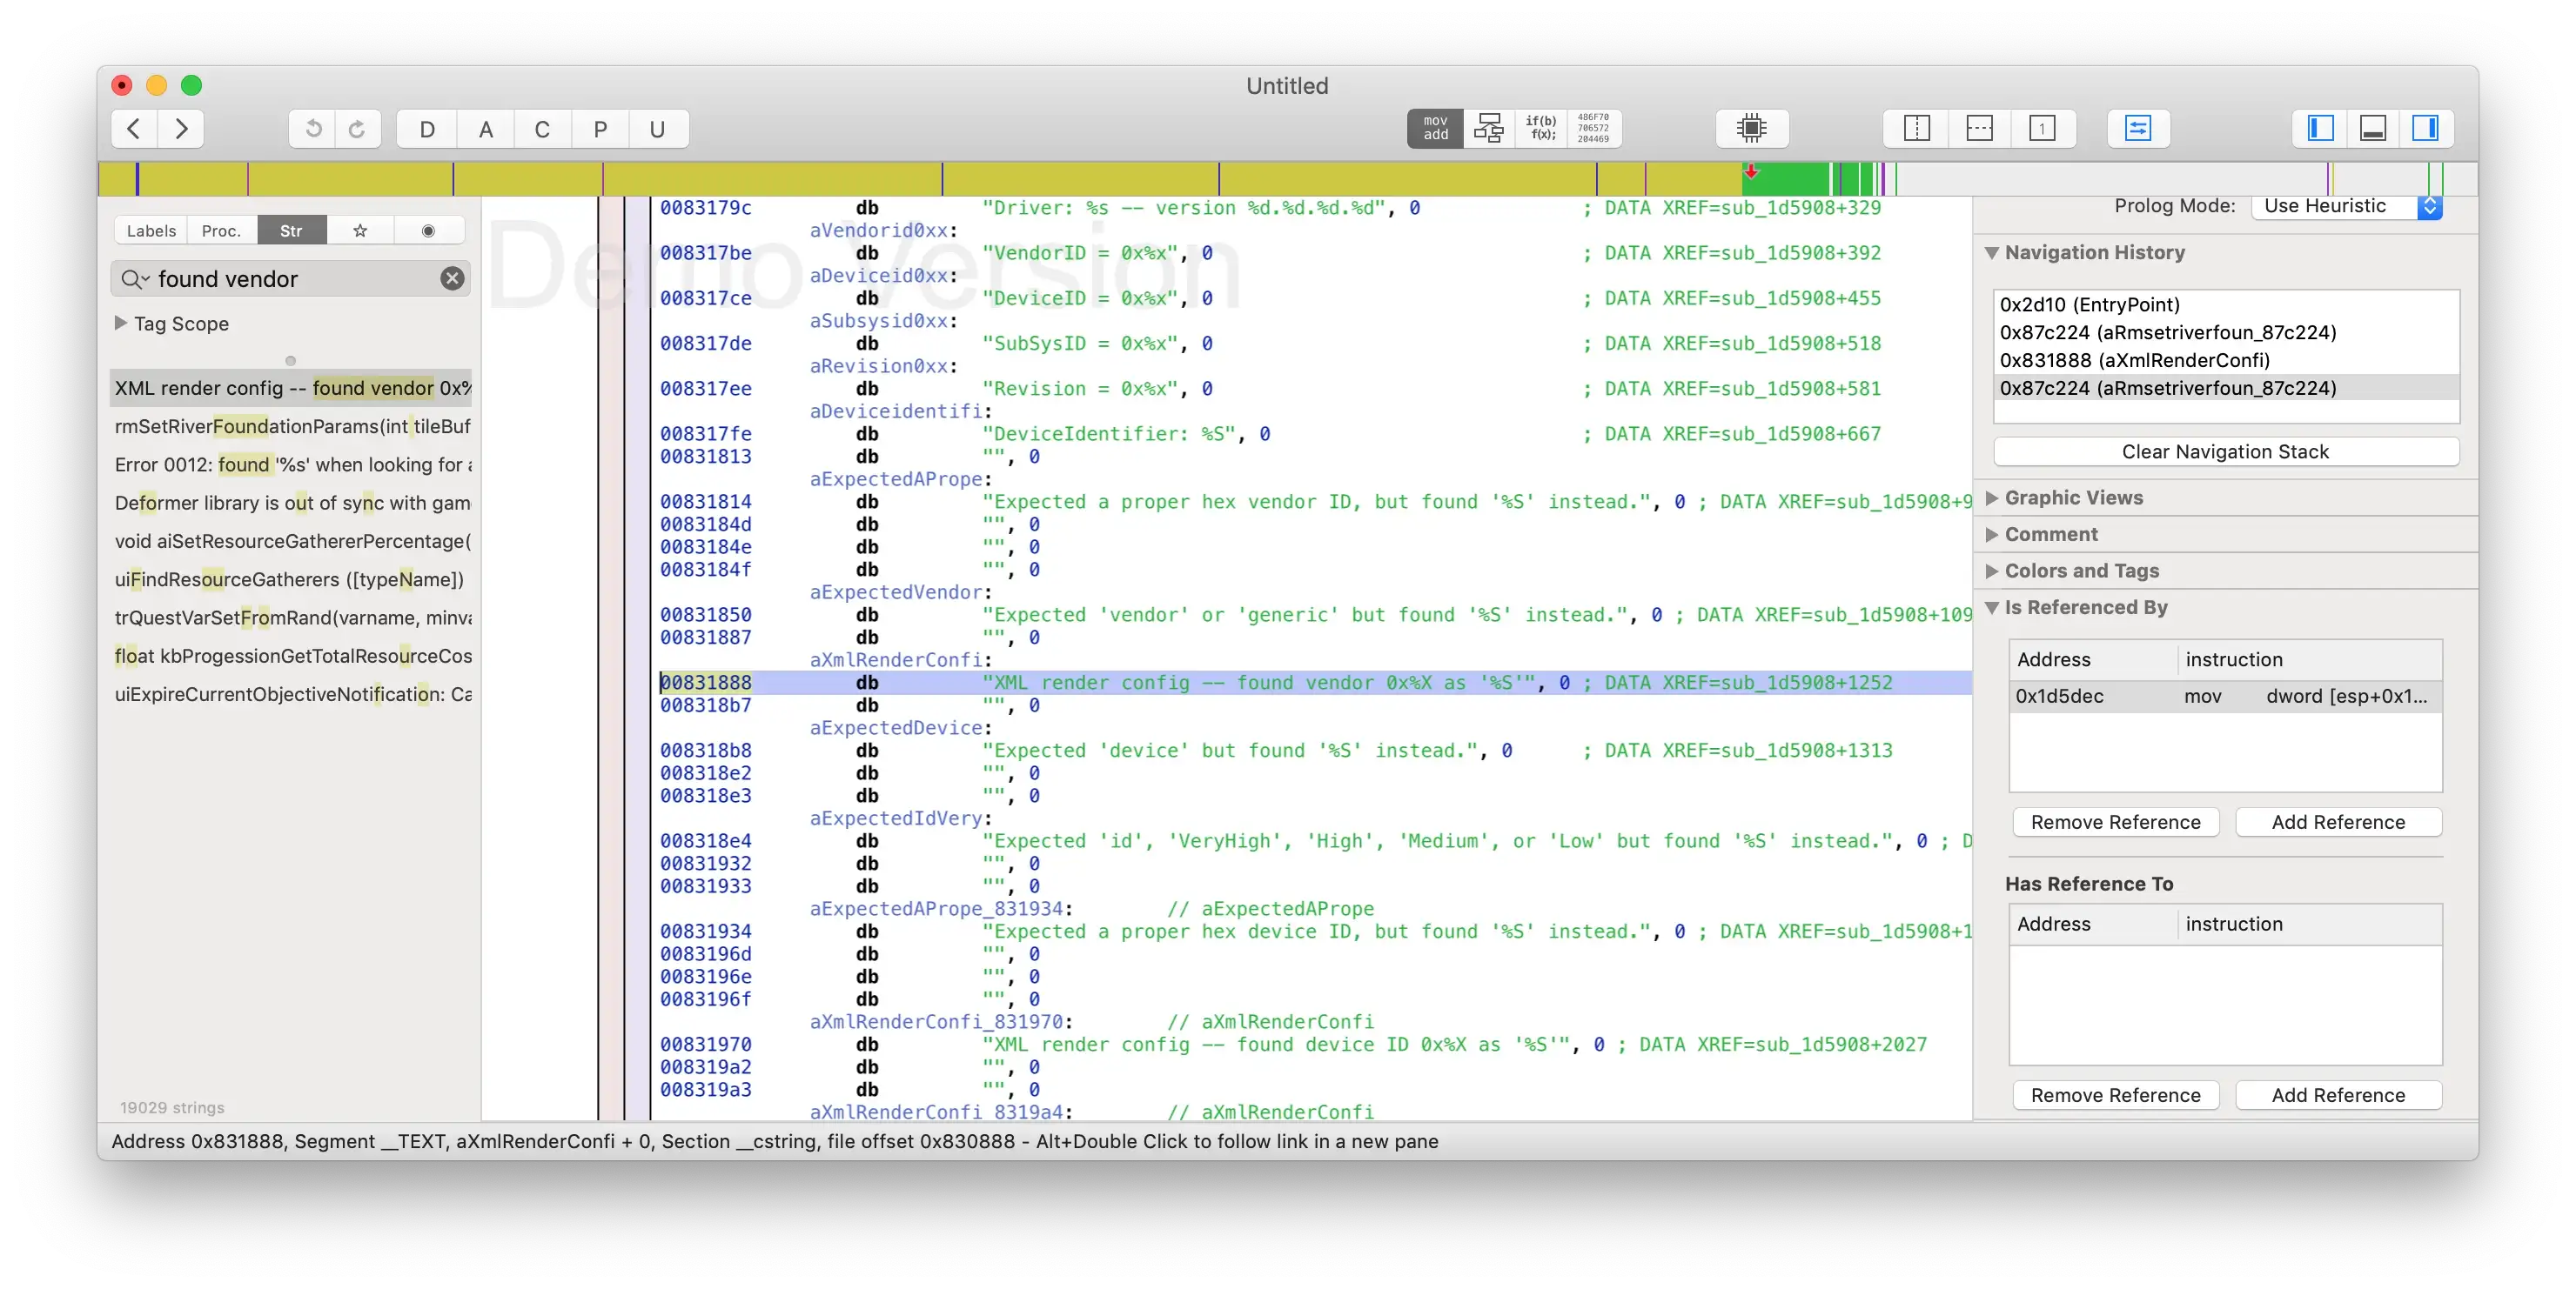
Task: Select 0x831888 (aXmlRenderConfi) history entry
Action: pos(2226,360)
